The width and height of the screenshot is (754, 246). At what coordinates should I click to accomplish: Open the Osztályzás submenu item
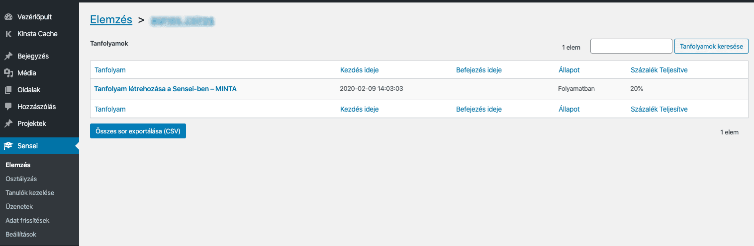(21, 179)
